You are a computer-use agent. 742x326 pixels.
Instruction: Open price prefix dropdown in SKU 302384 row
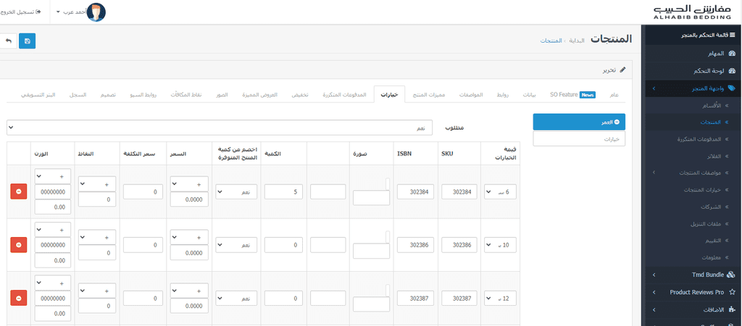click(189, 184)
